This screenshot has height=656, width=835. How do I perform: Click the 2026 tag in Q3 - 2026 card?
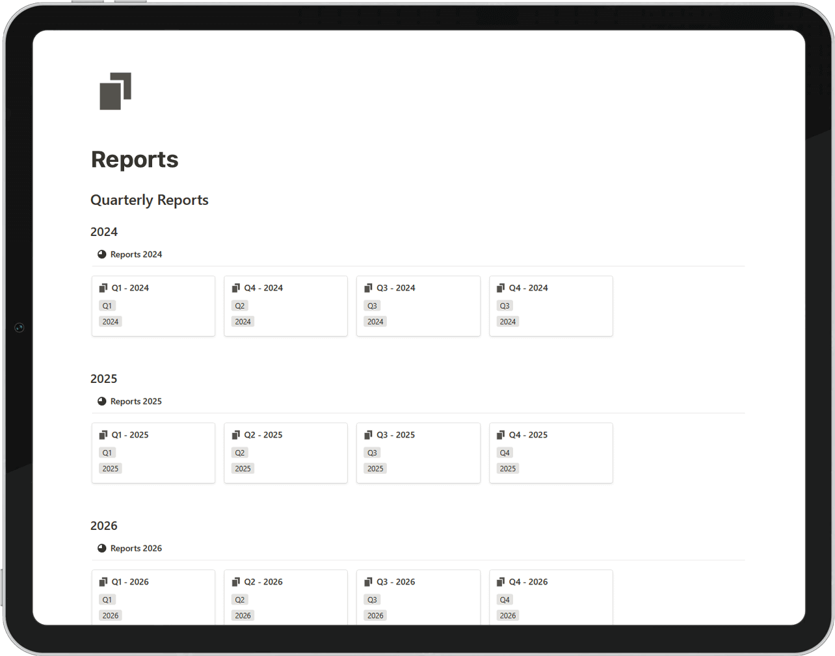tap(376, 616)
